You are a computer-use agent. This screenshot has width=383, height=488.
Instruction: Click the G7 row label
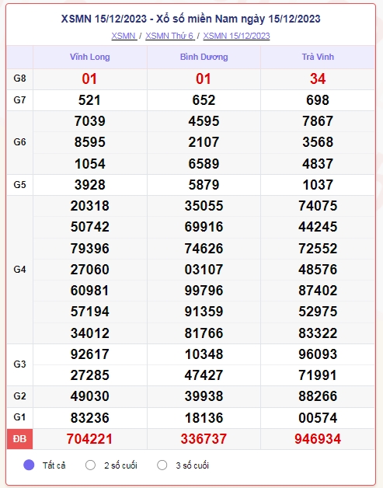19,100
